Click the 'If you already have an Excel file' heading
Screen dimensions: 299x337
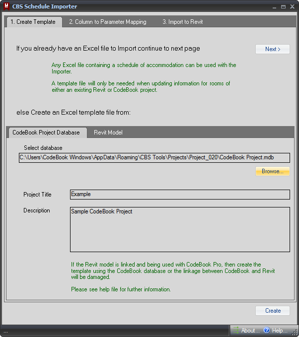(x=108, y=49)
